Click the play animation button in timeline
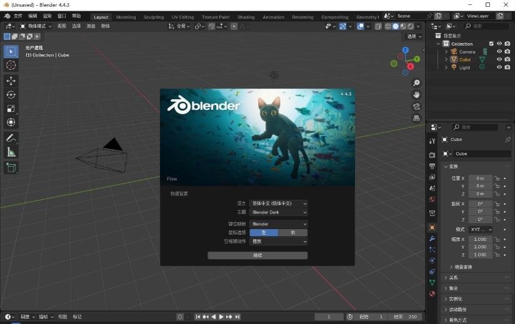The width and height of the screenshot is (515, 324). (221, 317)
